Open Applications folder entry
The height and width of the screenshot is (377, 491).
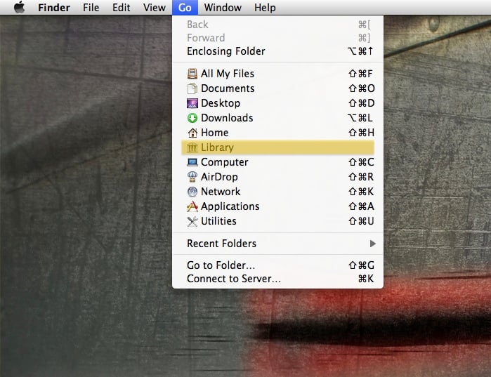(277, 206)
